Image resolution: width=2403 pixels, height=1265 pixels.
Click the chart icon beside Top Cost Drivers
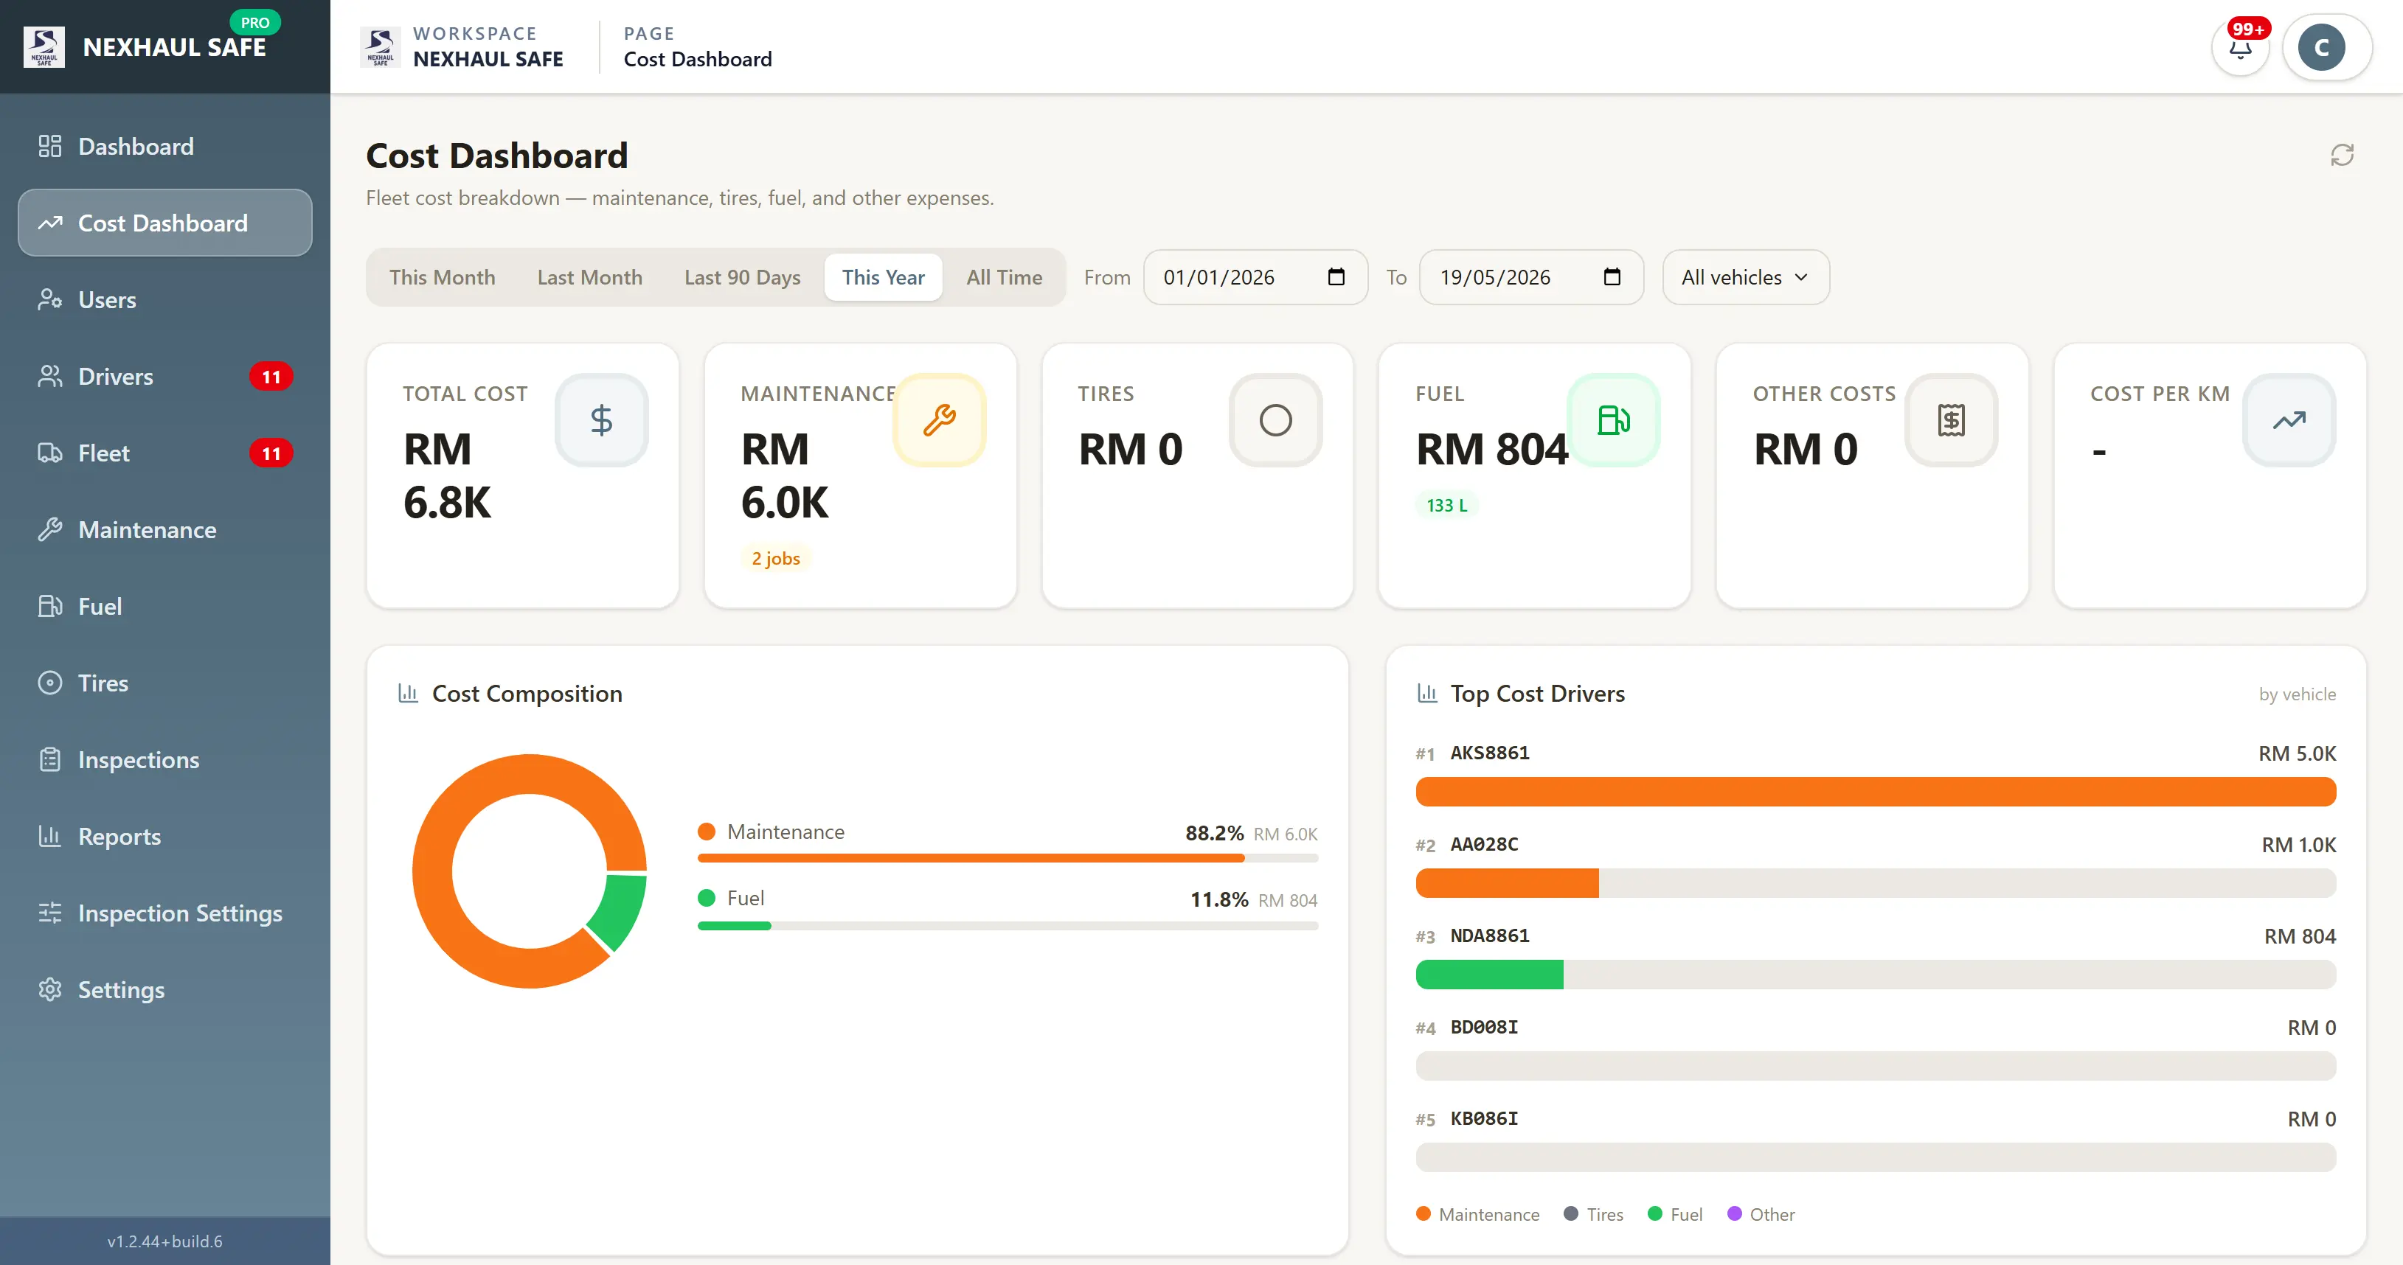pos(1426,693)
